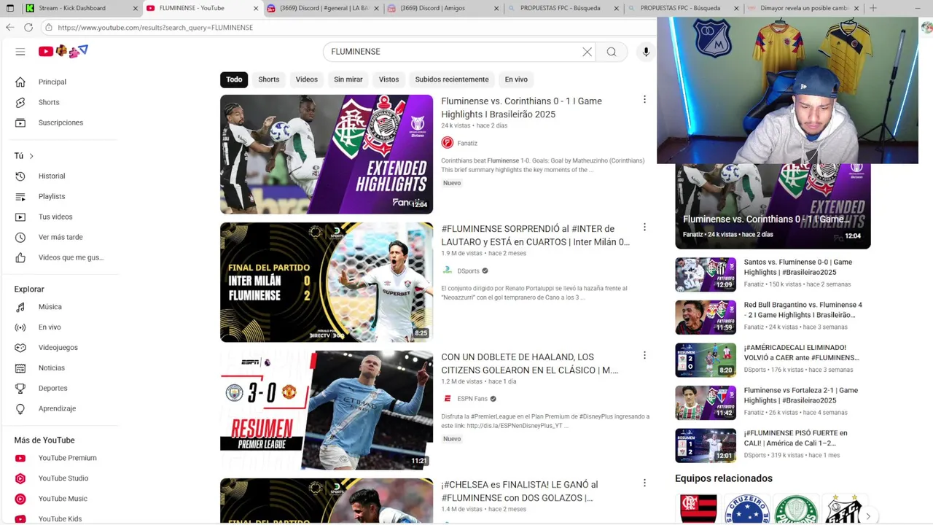Open options menu for Inter Milán video
933x525 pixels.
(644, 227)
